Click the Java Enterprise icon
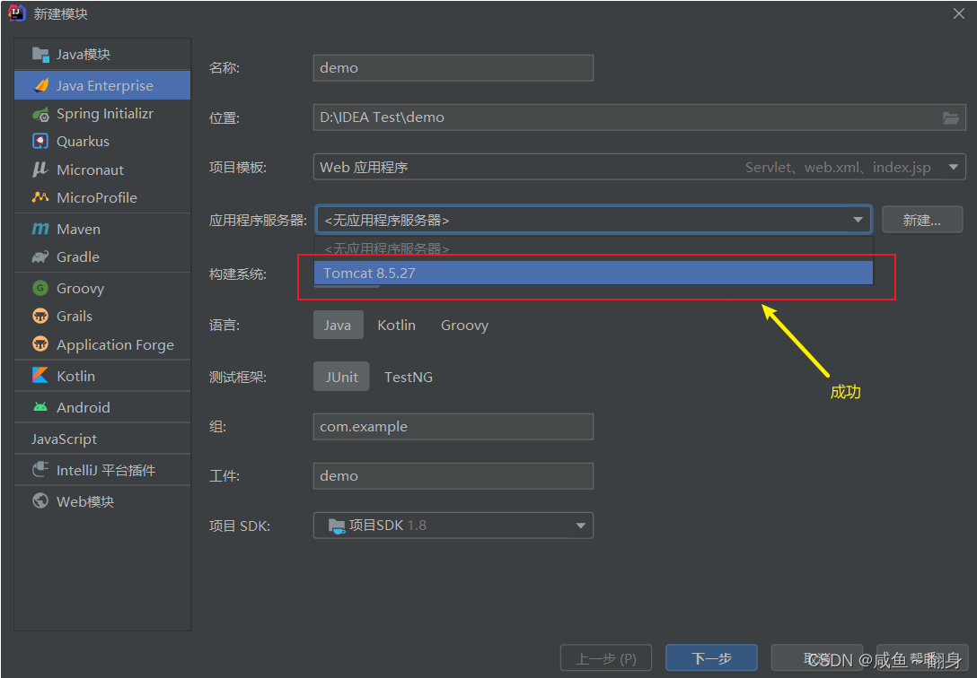Screen dimensions: 977x678 tap(41, 85)
